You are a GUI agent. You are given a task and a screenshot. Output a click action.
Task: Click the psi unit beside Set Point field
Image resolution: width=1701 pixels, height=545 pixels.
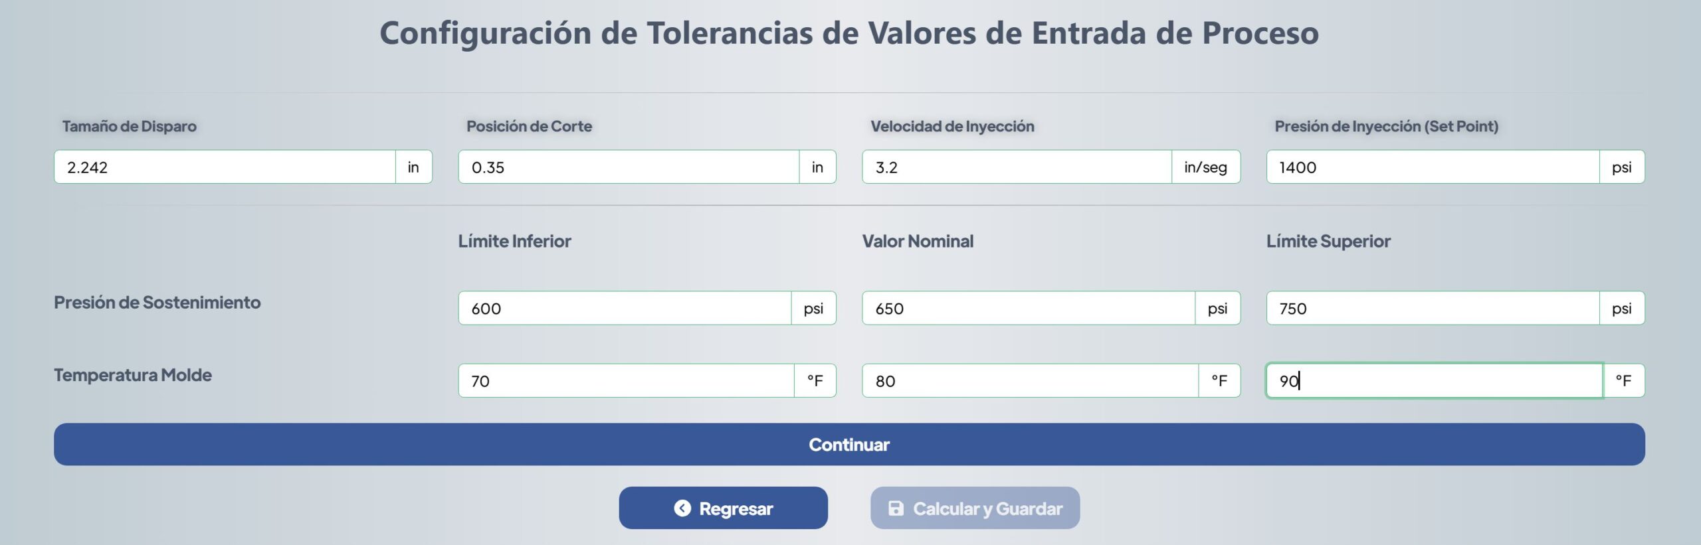click(1621, 167)
